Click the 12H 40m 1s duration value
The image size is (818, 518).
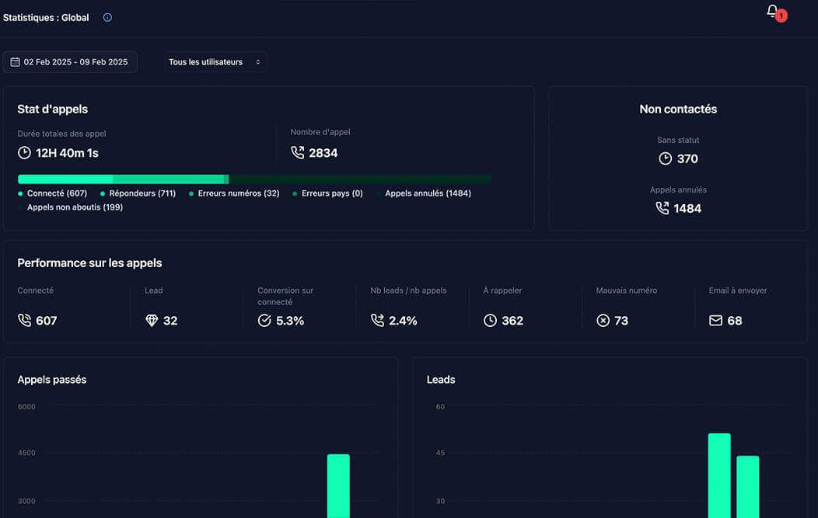pyautogui.click(x=68, y=153)
